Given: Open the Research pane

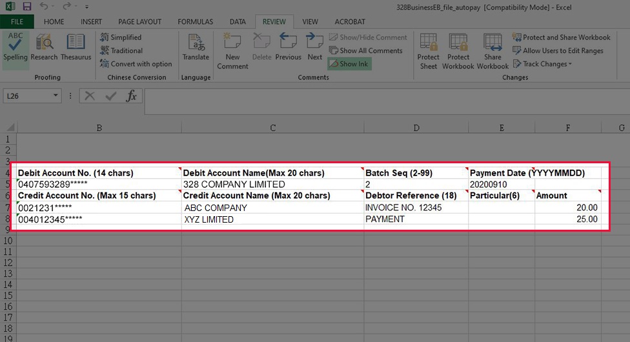Looking at the screenshot, I should point(44,47).
